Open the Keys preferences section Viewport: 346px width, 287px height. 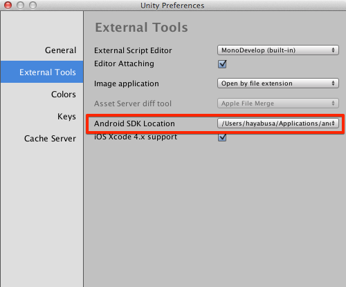point(66,117)
